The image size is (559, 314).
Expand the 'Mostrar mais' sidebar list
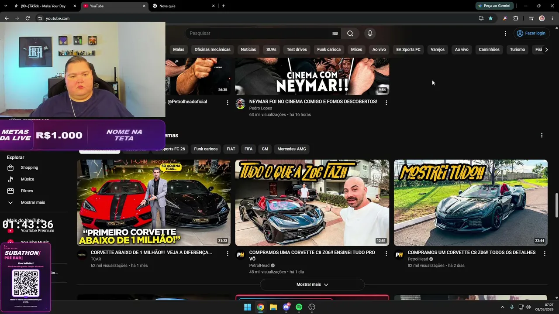coord(33,202)
